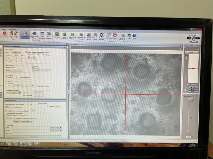Toggle Use Default illumination checkbox
The height and width of the screenshot is (159, 213).
pyautogui.click(x=6, y=68)
